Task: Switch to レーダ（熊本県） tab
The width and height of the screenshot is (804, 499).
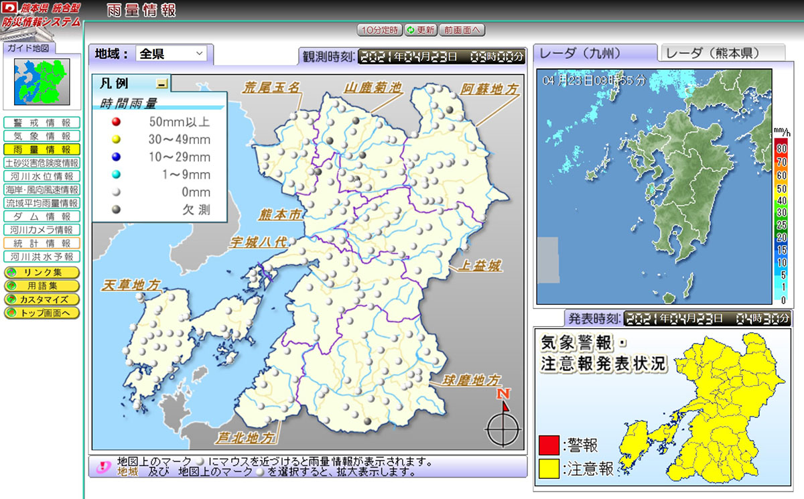Action: tap(722, 54)
